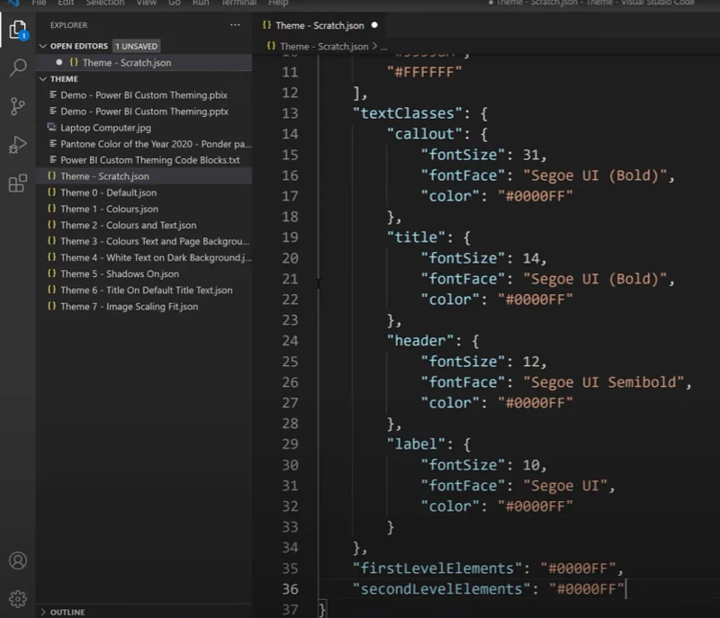Click file icon of Laptop Computer.jpg
This screenshot has height=618, width=720.
[52, 127]
